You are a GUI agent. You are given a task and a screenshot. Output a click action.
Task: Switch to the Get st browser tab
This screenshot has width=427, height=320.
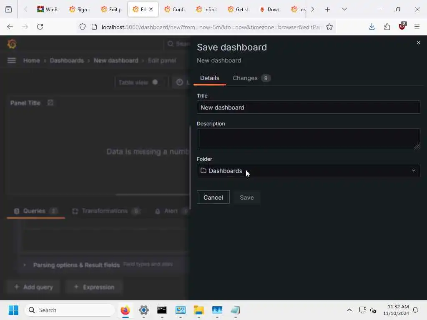tap(238, 9)
